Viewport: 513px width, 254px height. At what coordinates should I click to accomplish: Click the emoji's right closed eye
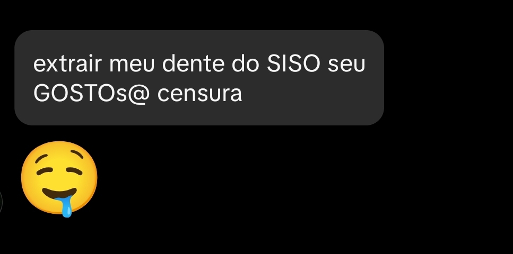point(74,170)
